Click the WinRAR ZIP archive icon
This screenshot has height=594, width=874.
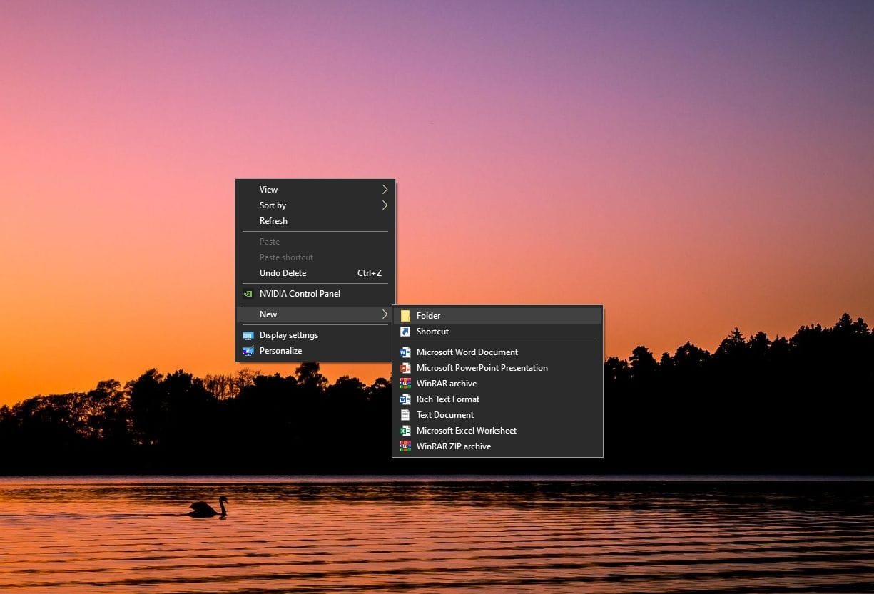(x=406, y=446)
